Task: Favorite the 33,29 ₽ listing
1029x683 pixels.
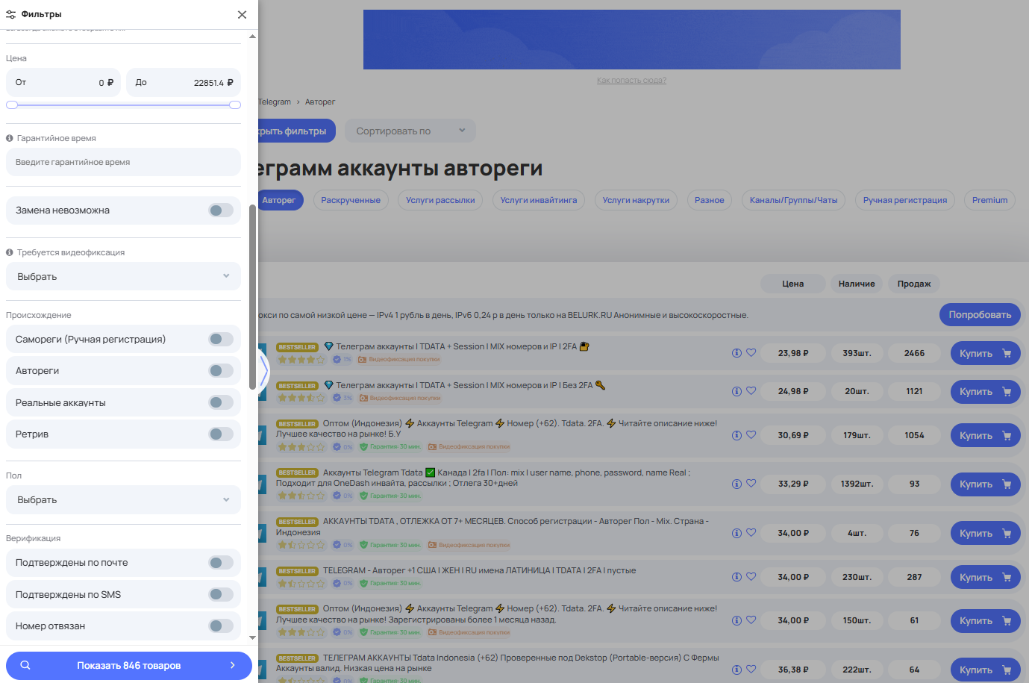Action: point(751,483)
